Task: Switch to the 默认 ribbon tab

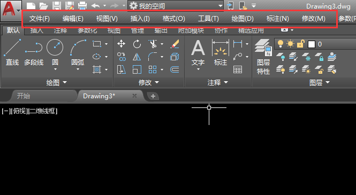Action: tap(13, 30)
